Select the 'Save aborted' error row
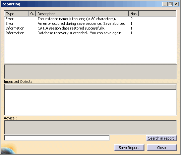 pos(90,23)
